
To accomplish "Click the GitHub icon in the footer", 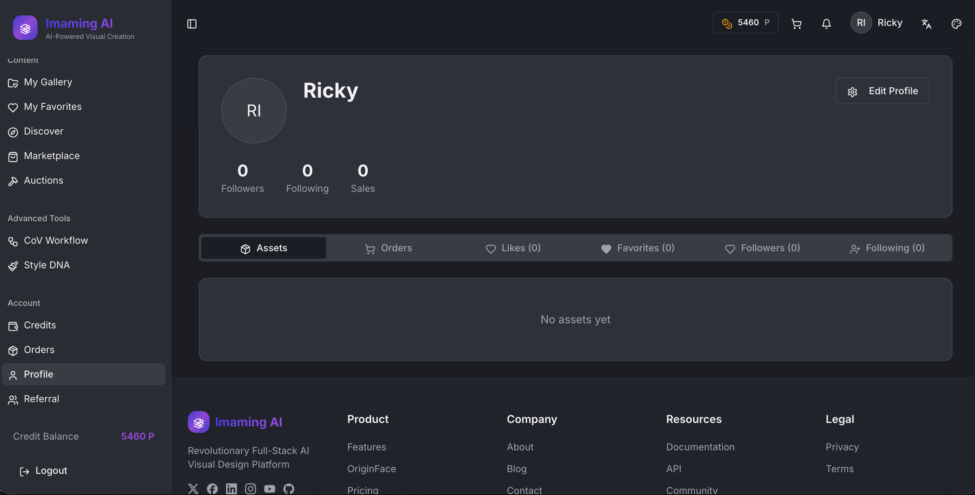I will click(x=289, y=489).
